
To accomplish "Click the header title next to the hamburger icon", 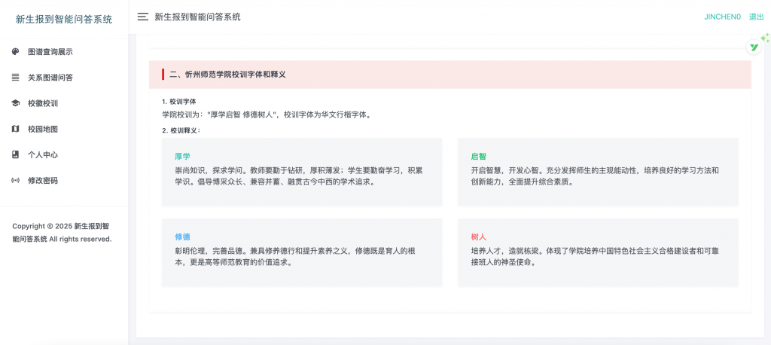I will [x=198, y=17].
